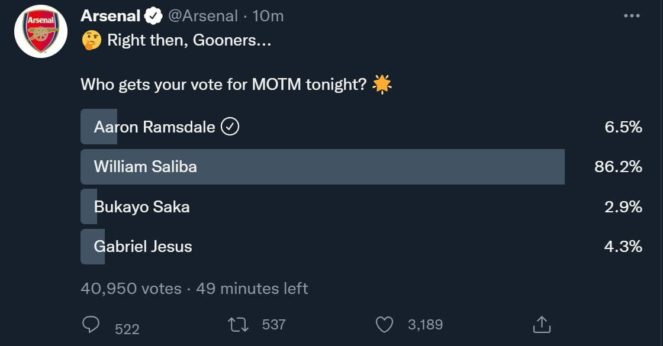Click the retweet arrows icon

click(238, 324)
